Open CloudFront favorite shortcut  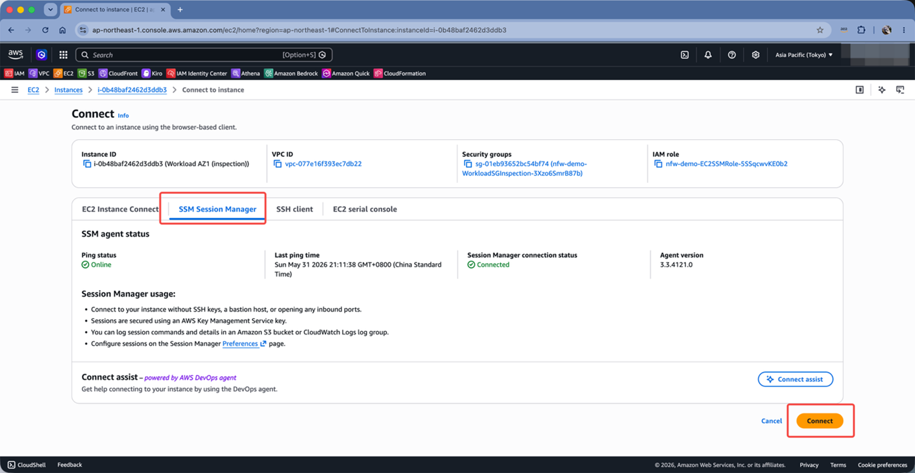coord(118,74)
